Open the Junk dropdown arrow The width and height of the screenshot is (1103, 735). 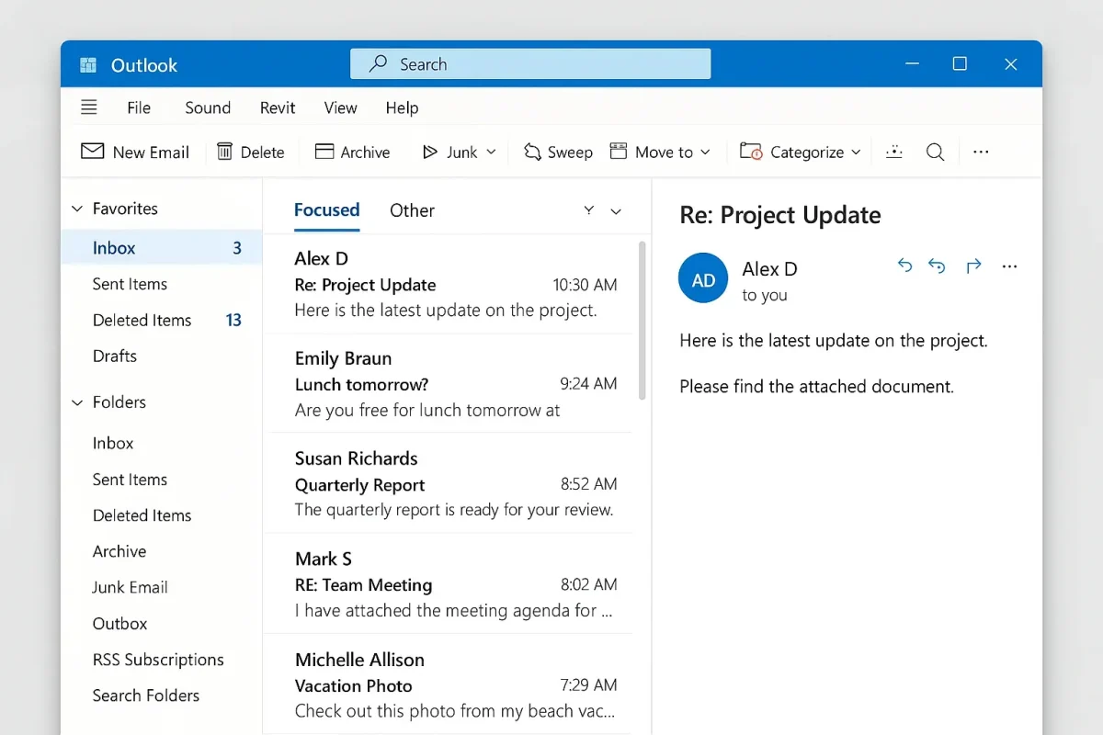click(x=491, y=152)
